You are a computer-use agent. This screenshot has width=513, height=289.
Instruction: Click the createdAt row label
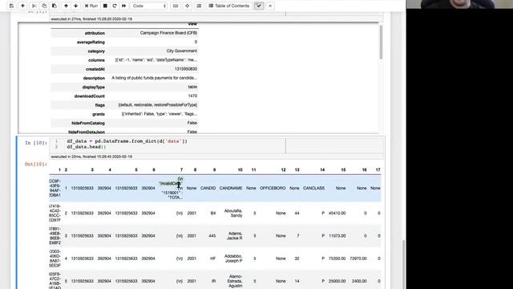95,69
